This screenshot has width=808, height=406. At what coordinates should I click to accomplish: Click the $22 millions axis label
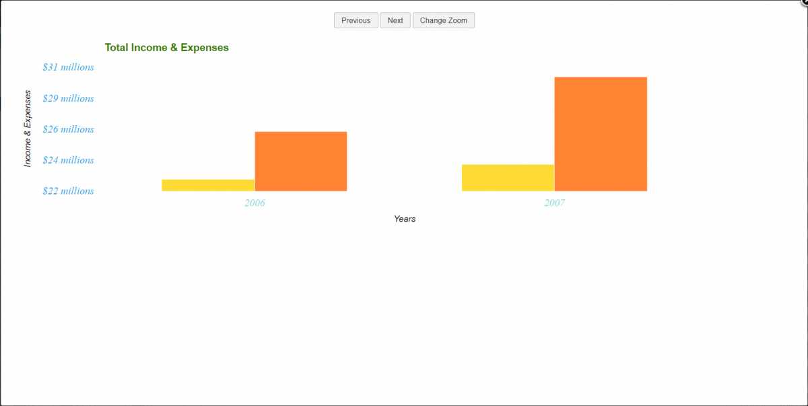pyautogui.click(x=68, y=191)
